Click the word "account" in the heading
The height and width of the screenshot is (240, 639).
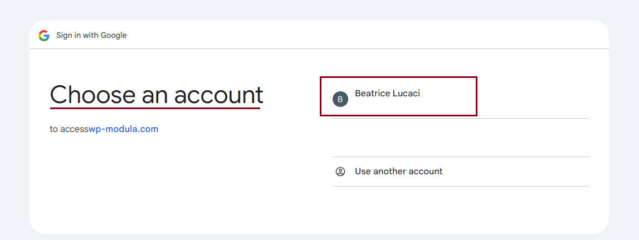[218, 95]
